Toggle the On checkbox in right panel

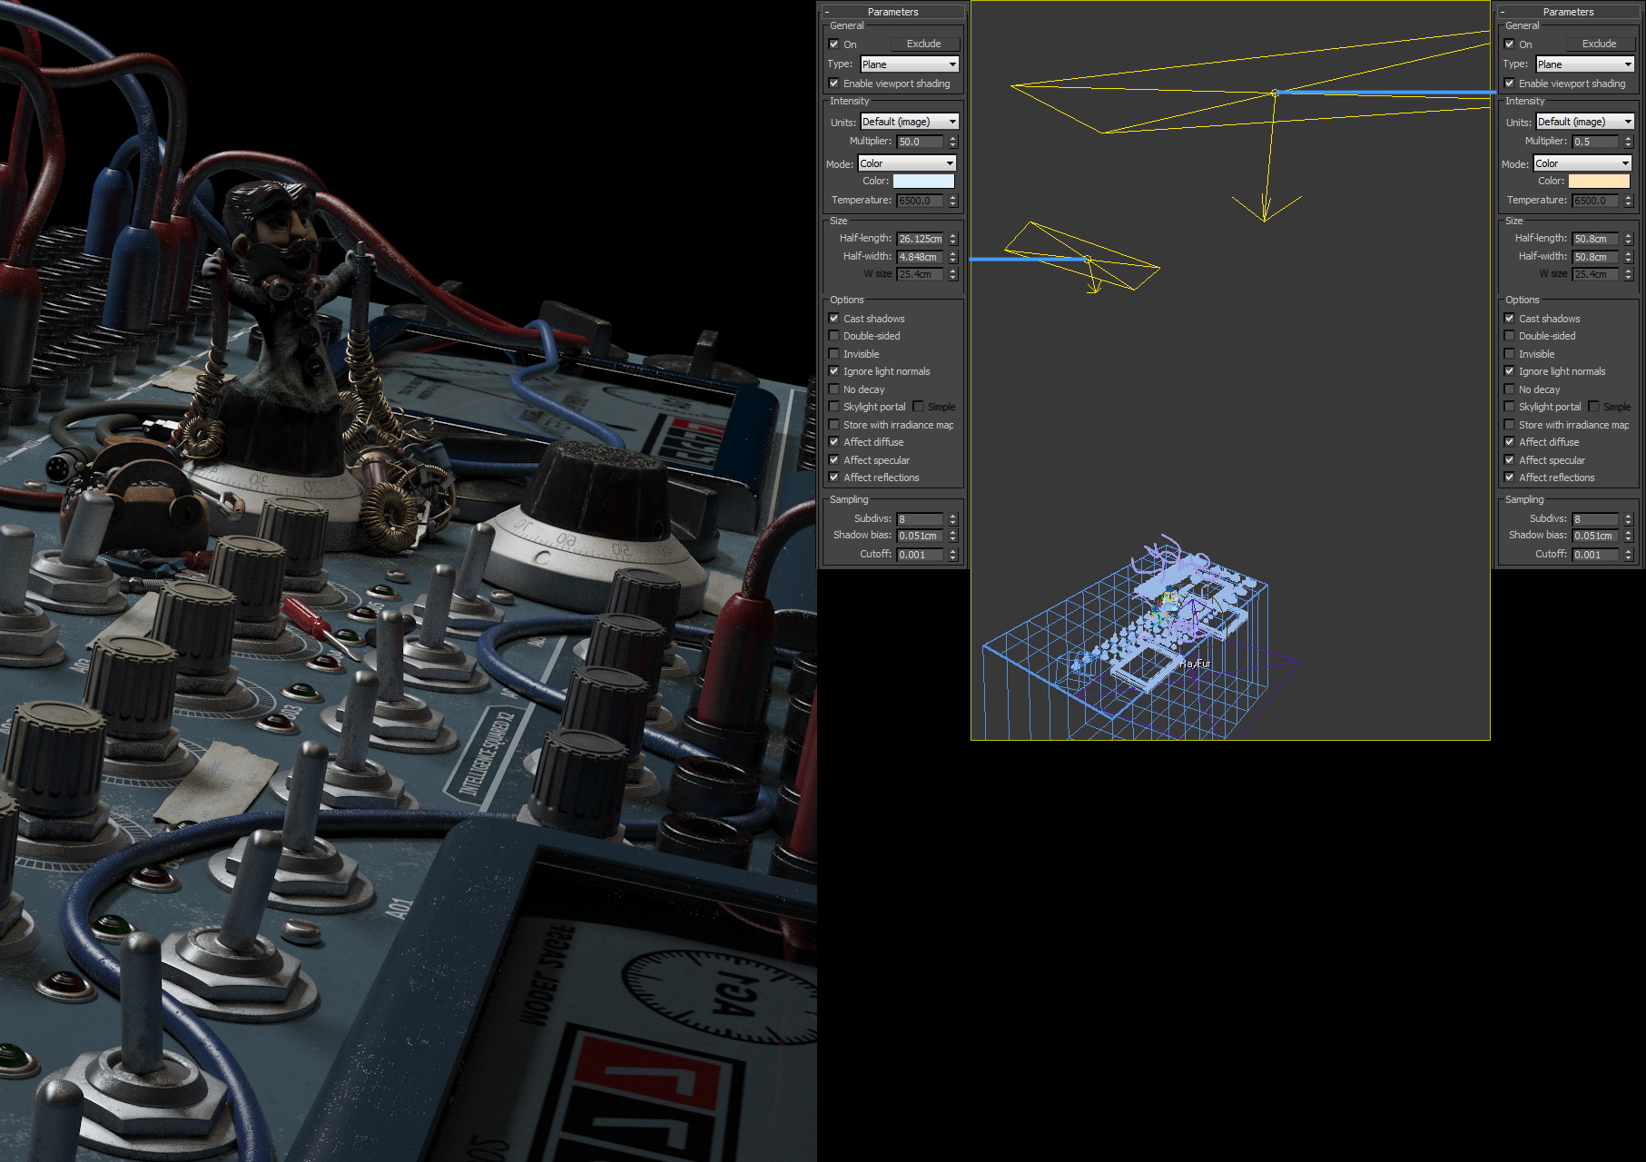(1510, 44)
